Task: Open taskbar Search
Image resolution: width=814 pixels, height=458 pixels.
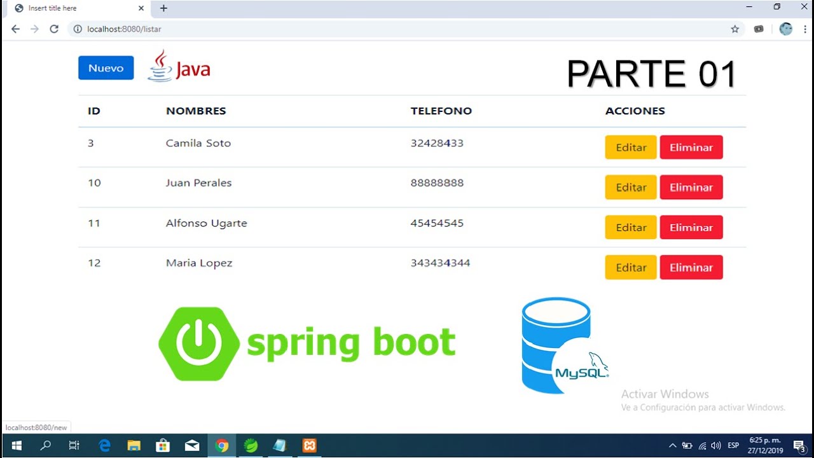Action: pyautogui.click(x=45, y=445)
